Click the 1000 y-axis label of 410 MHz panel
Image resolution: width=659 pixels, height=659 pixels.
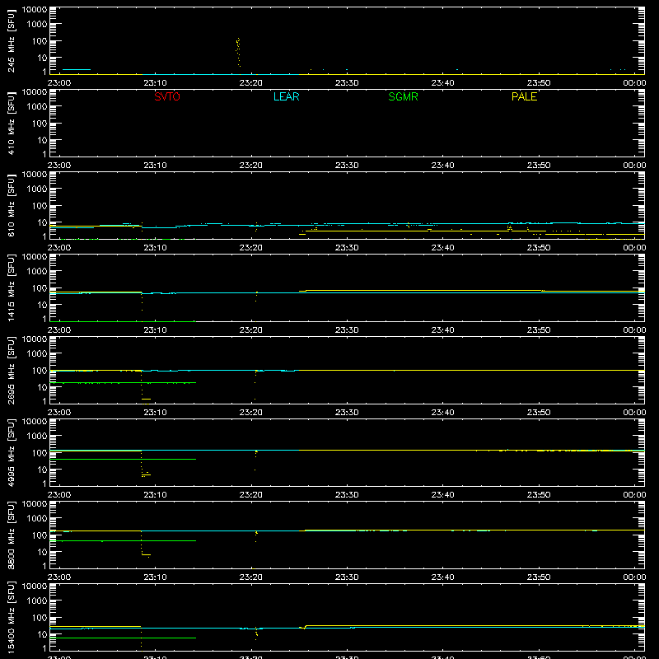(37, 107)
